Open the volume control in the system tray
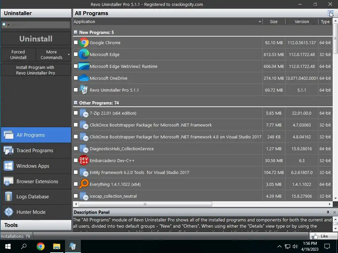The image size is (338, 253). point(295,246)
